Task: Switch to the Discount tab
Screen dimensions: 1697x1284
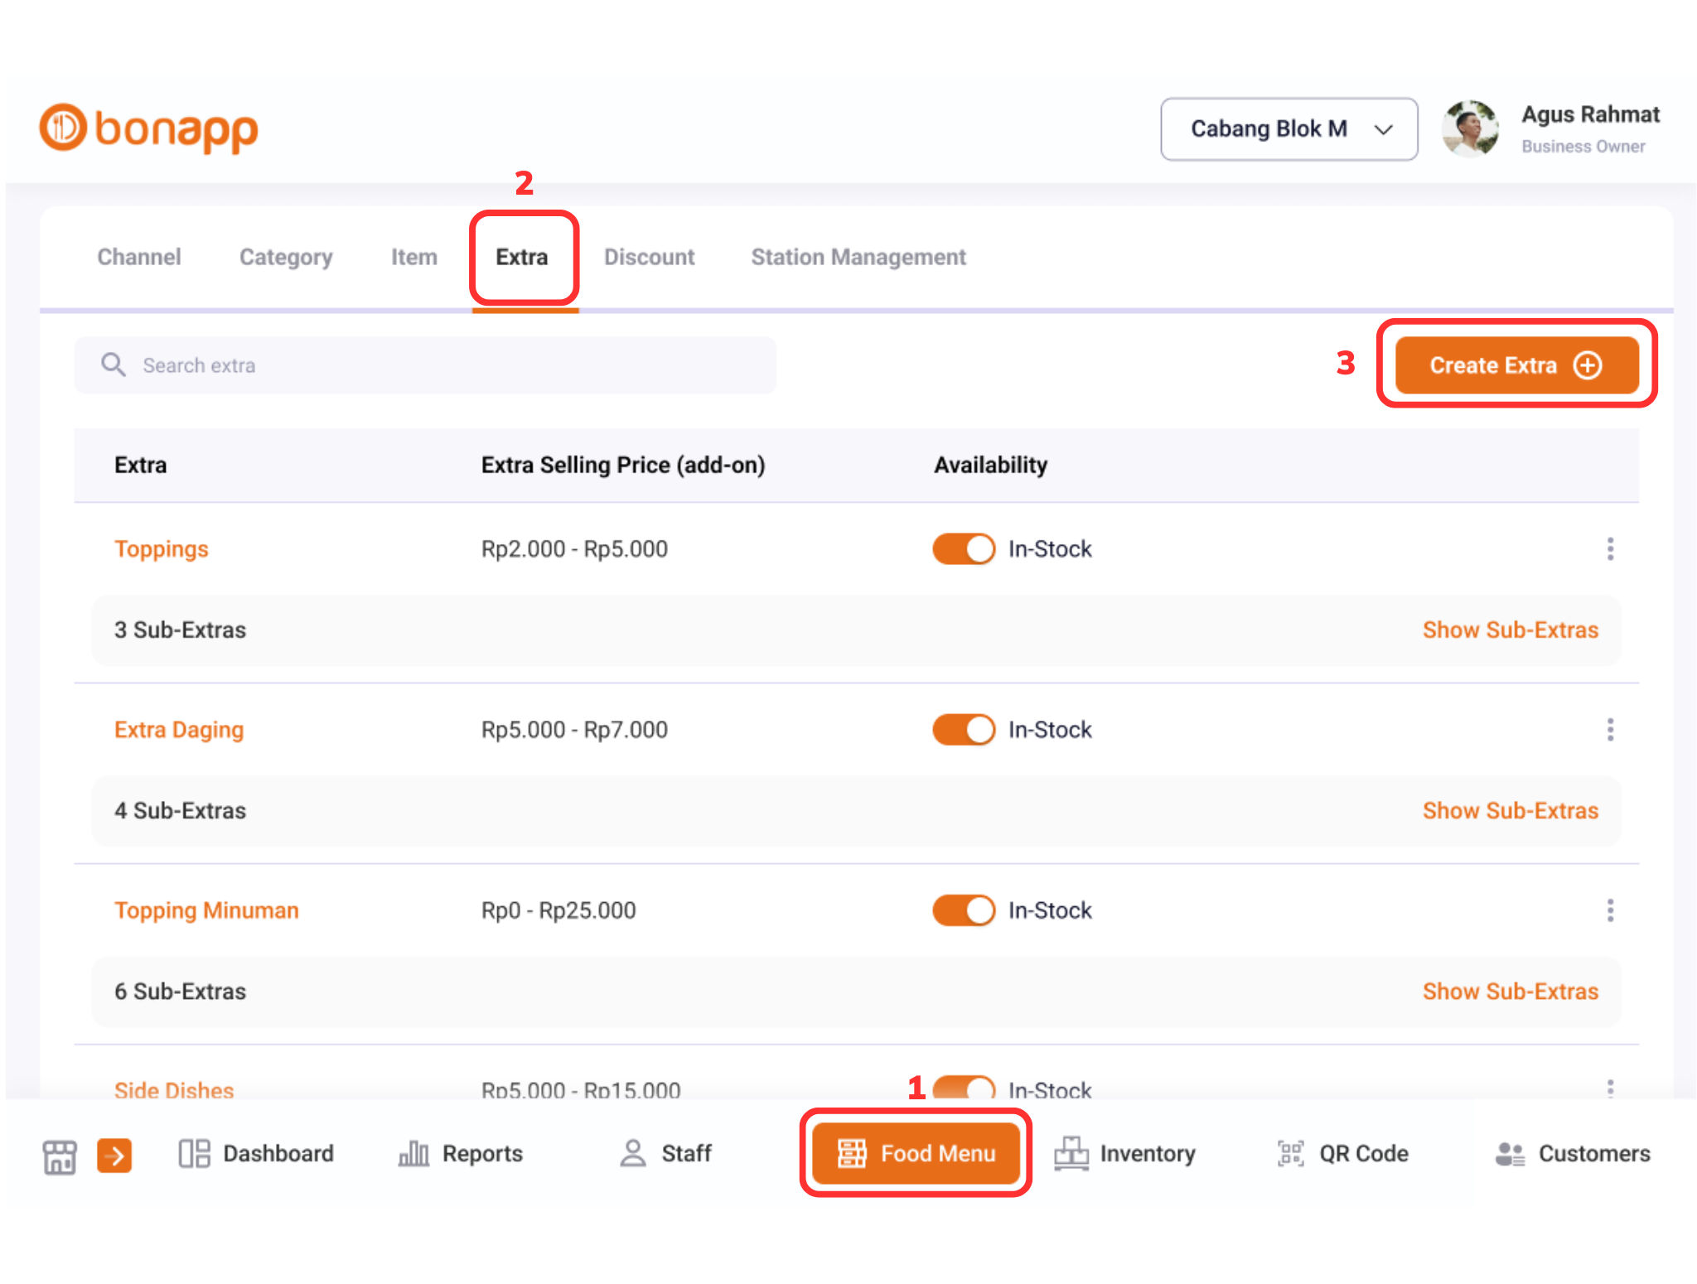Action: (650, 257)
